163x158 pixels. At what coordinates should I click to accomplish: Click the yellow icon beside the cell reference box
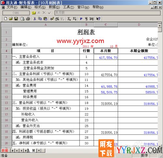pyautogui.click(x=34, y=13)
